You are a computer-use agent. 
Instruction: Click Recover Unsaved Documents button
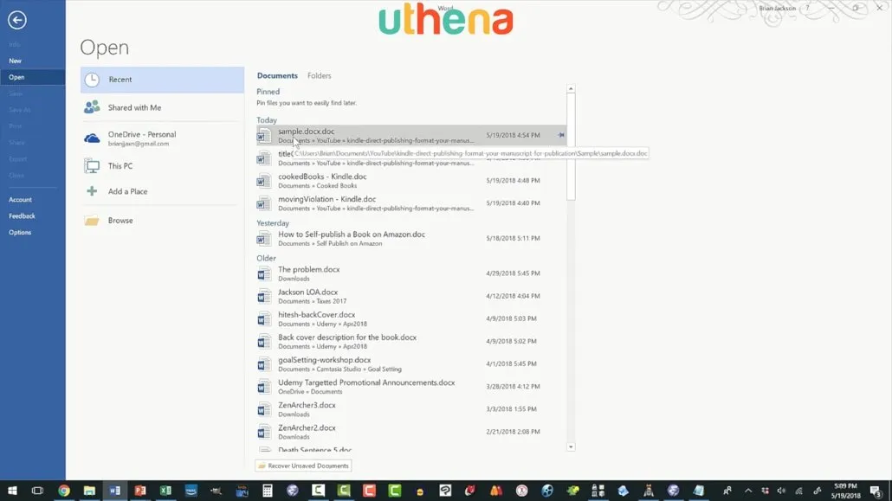(303, 466)
